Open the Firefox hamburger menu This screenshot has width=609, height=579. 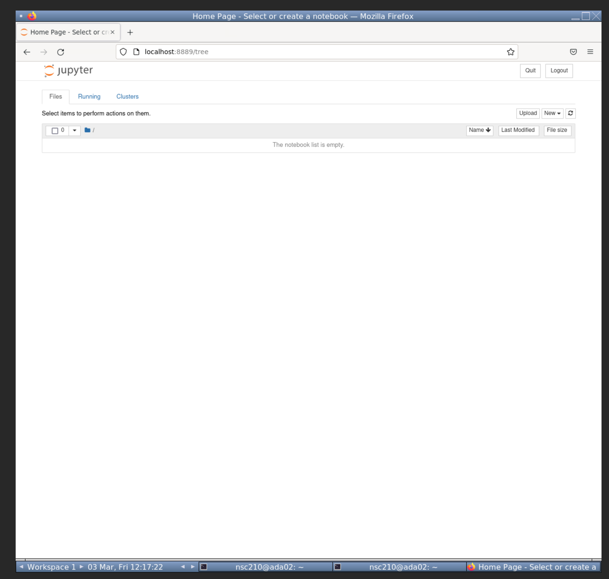(x=590, y=52)
